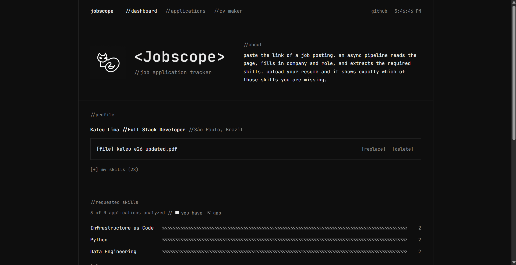Select the Infrastructure as Code skill label
The width and height of the screenshot is (516, 265).
122,228
